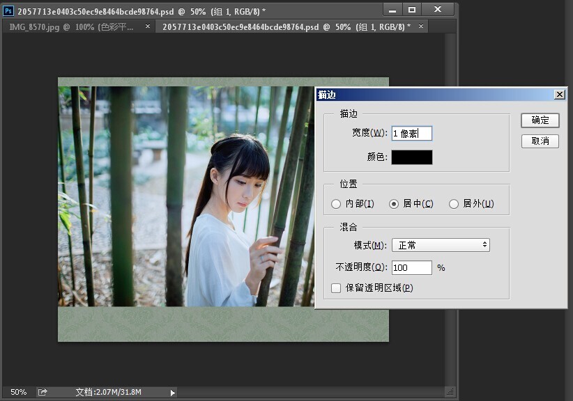Viewport: 573px width, 401px height.
Task: Maximize the Photoshop document window
Action: click(x=412, y=10)
